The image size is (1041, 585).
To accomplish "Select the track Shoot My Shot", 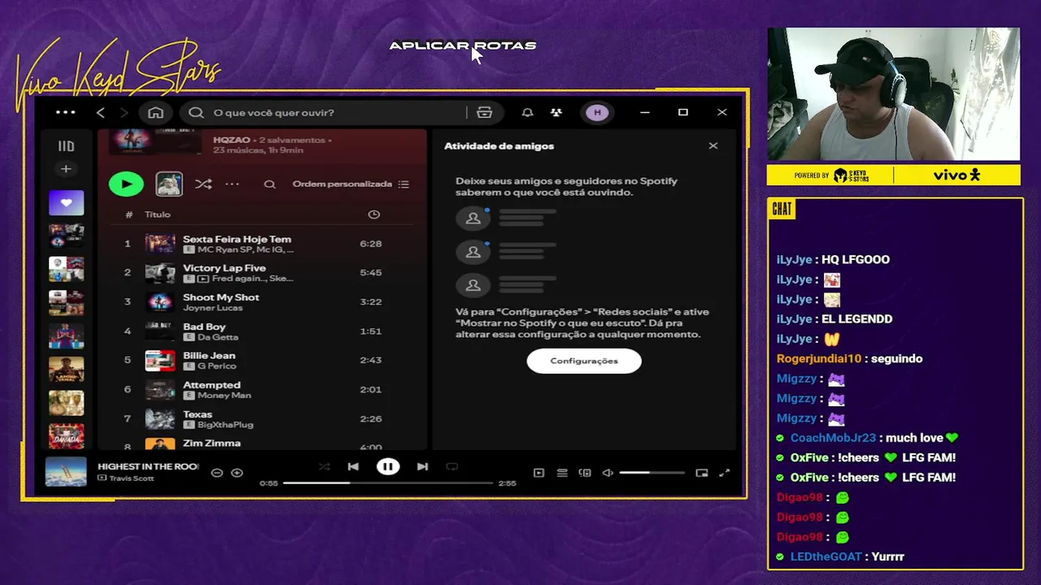I will point(221,297).
